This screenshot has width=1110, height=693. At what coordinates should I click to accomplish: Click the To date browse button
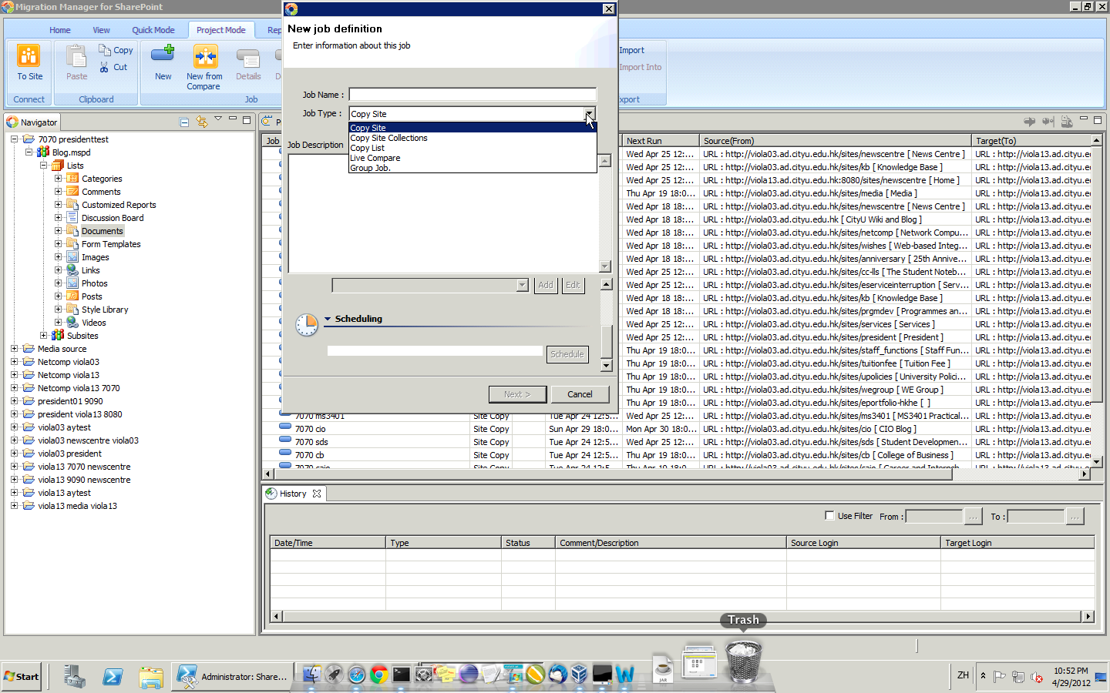pos(1075,517)
